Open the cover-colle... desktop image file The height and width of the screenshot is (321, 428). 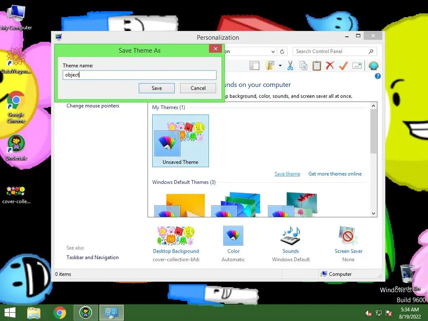coord(16,195)
